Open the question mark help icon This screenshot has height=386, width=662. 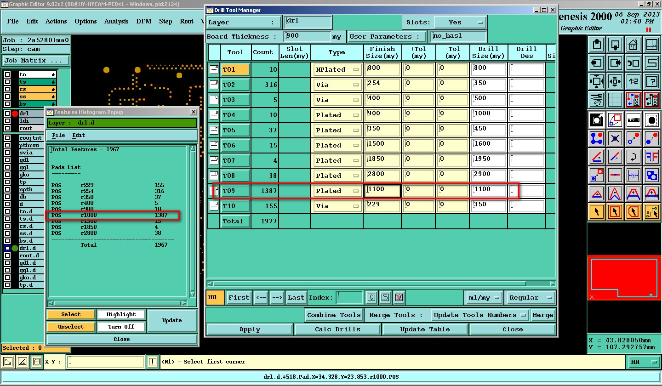pyautogui.click(x=652, y=81)
